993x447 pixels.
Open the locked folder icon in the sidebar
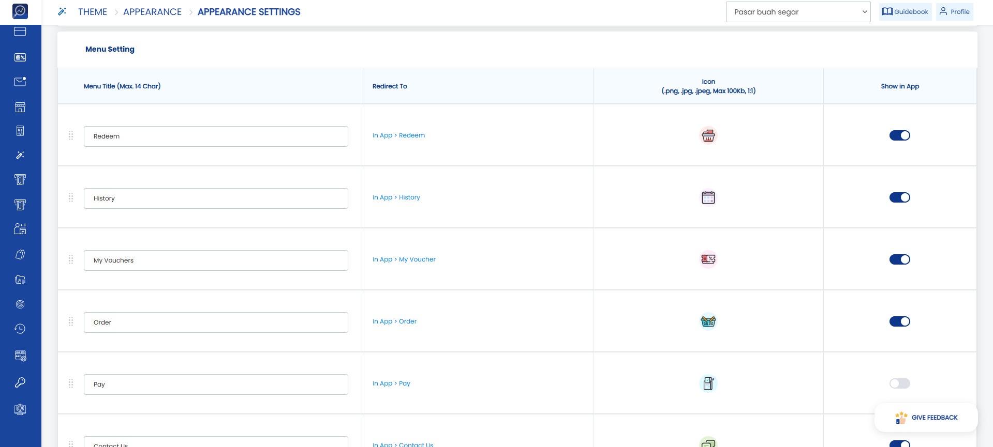point(20,280)
